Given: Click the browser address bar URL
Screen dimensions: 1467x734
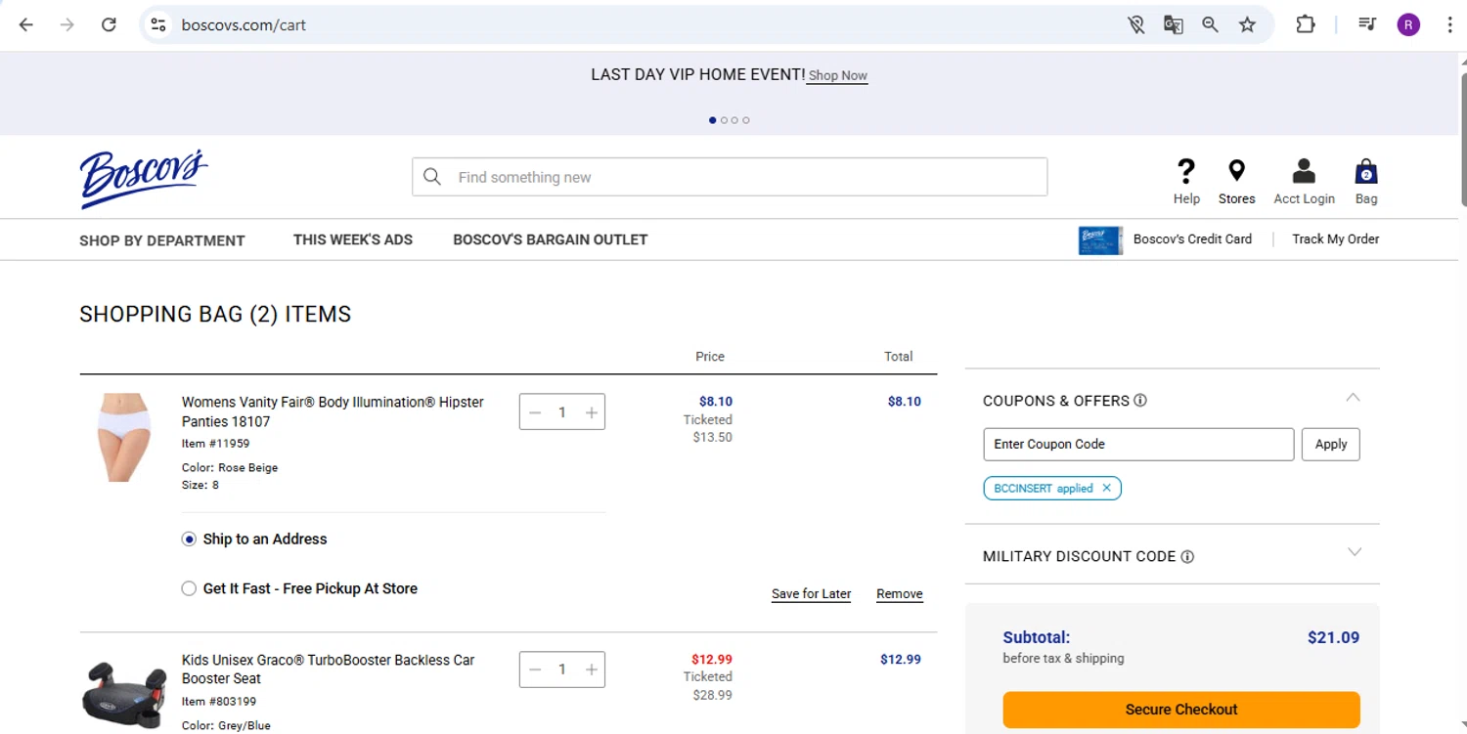Looking at the screenshot, I should click(244, 25).
